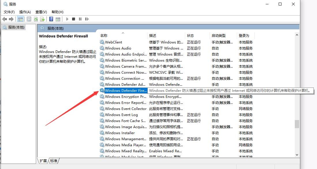The height and width of the screenshot is (169, 317).
Task: Click the vertical scrollbar thumb
Action: (297, 124)
